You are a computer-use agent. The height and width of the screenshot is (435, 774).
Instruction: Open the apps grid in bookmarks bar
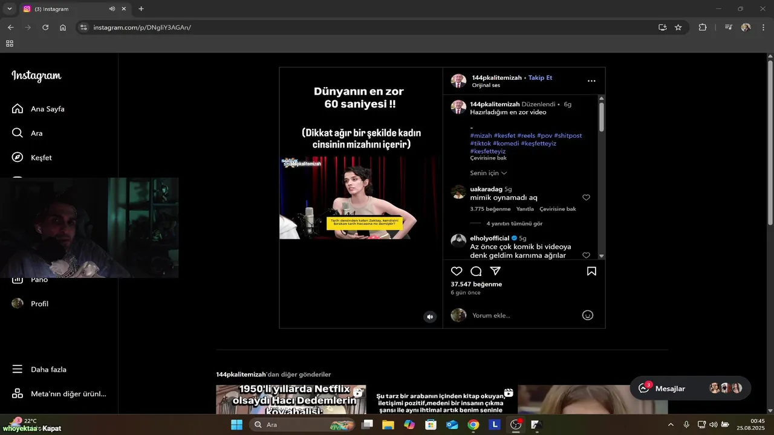coord(10,43)
